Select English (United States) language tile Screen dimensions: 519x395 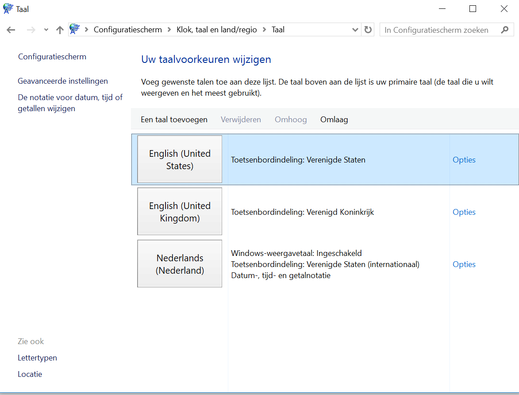pyautogui.click(x=180, y=159)
